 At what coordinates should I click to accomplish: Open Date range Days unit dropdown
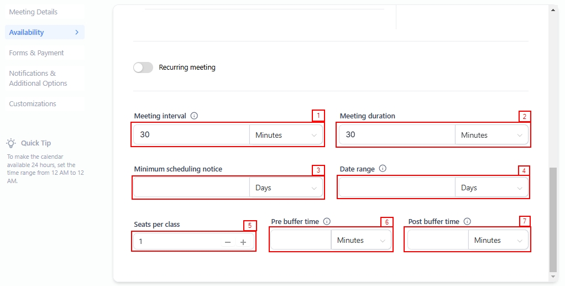click(x=491, y=188)
